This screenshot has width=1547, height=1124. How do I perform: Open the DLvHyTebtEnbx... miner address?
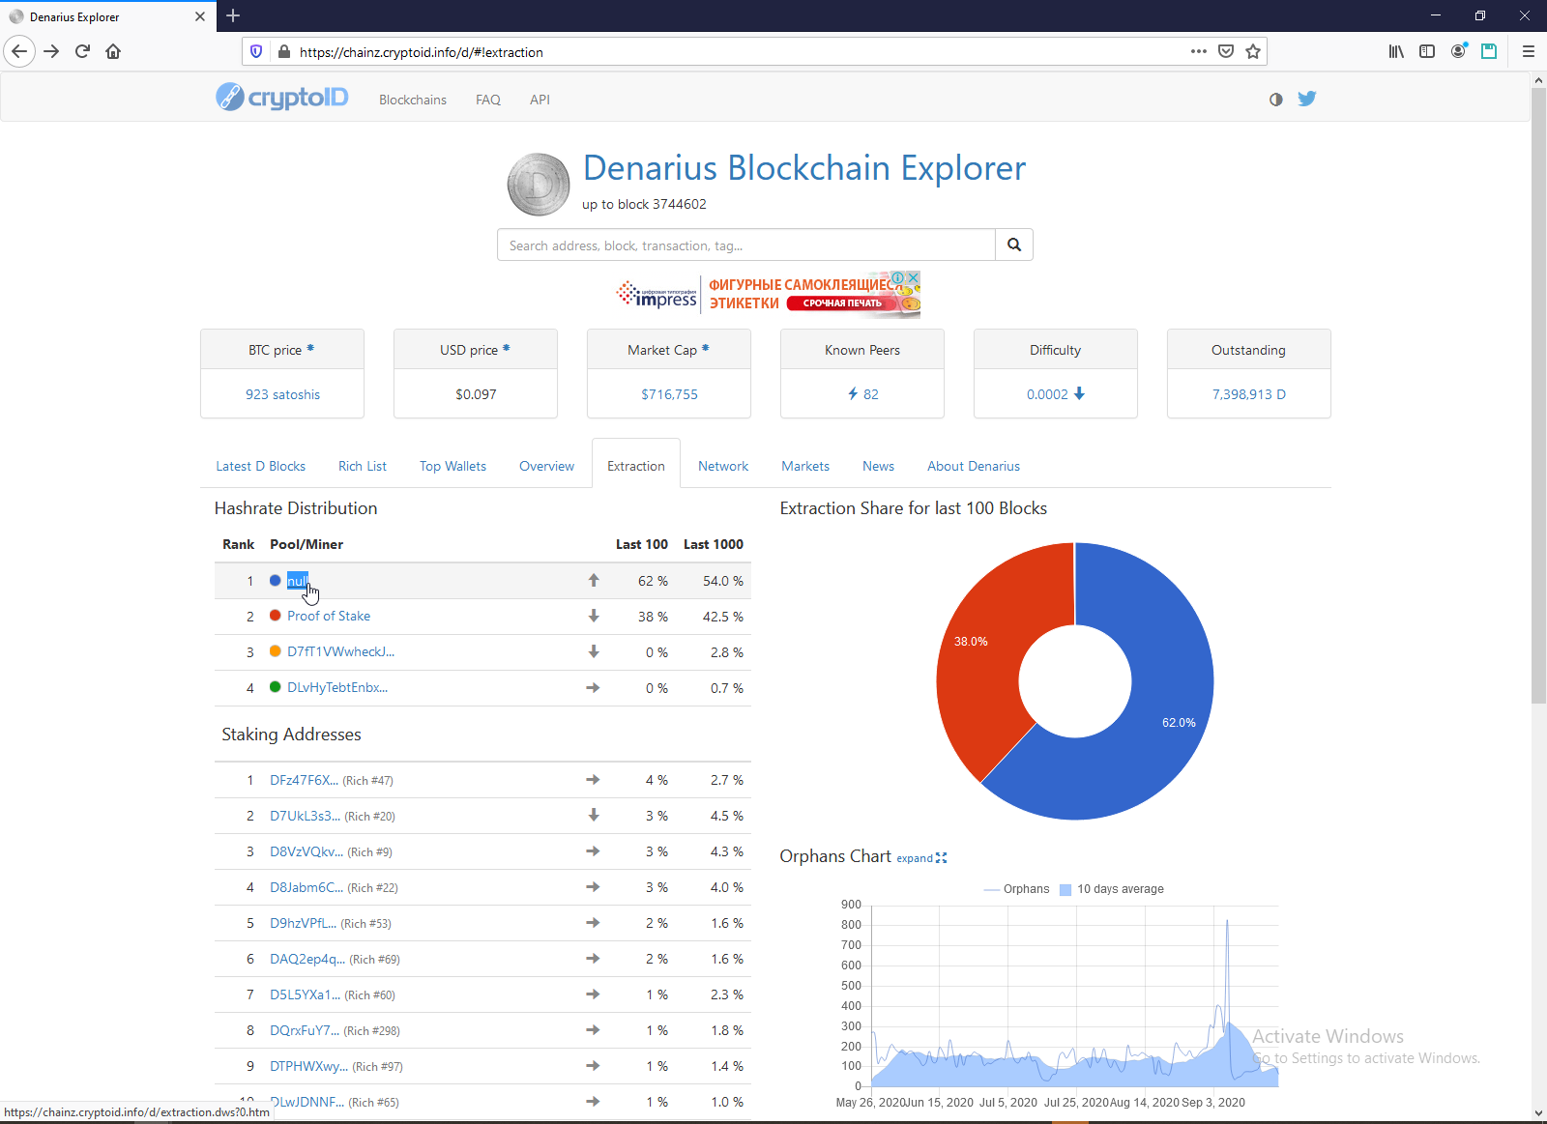(x=337, y=687)
